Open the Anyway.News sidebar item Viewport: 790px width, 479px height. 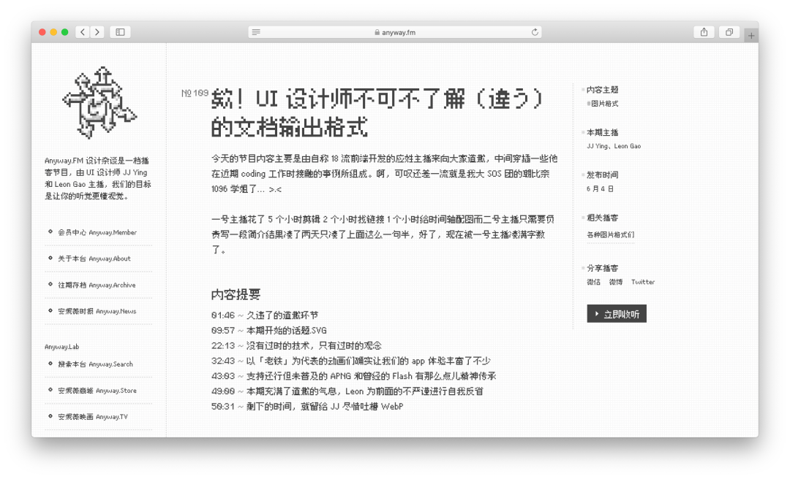tap(97, 312)
